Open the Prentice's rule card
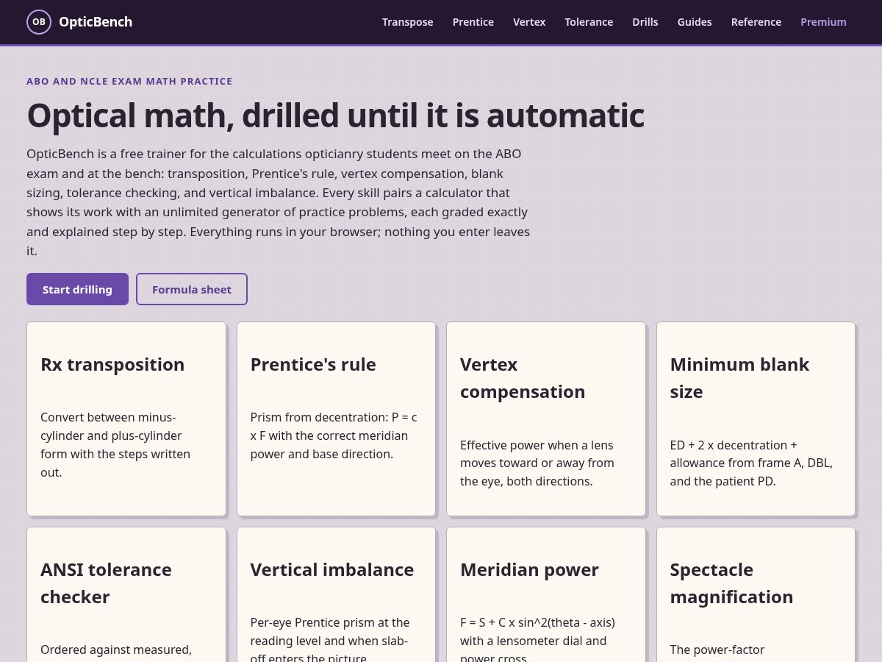Viewport: 882px width, 662px height. (336, 419)
